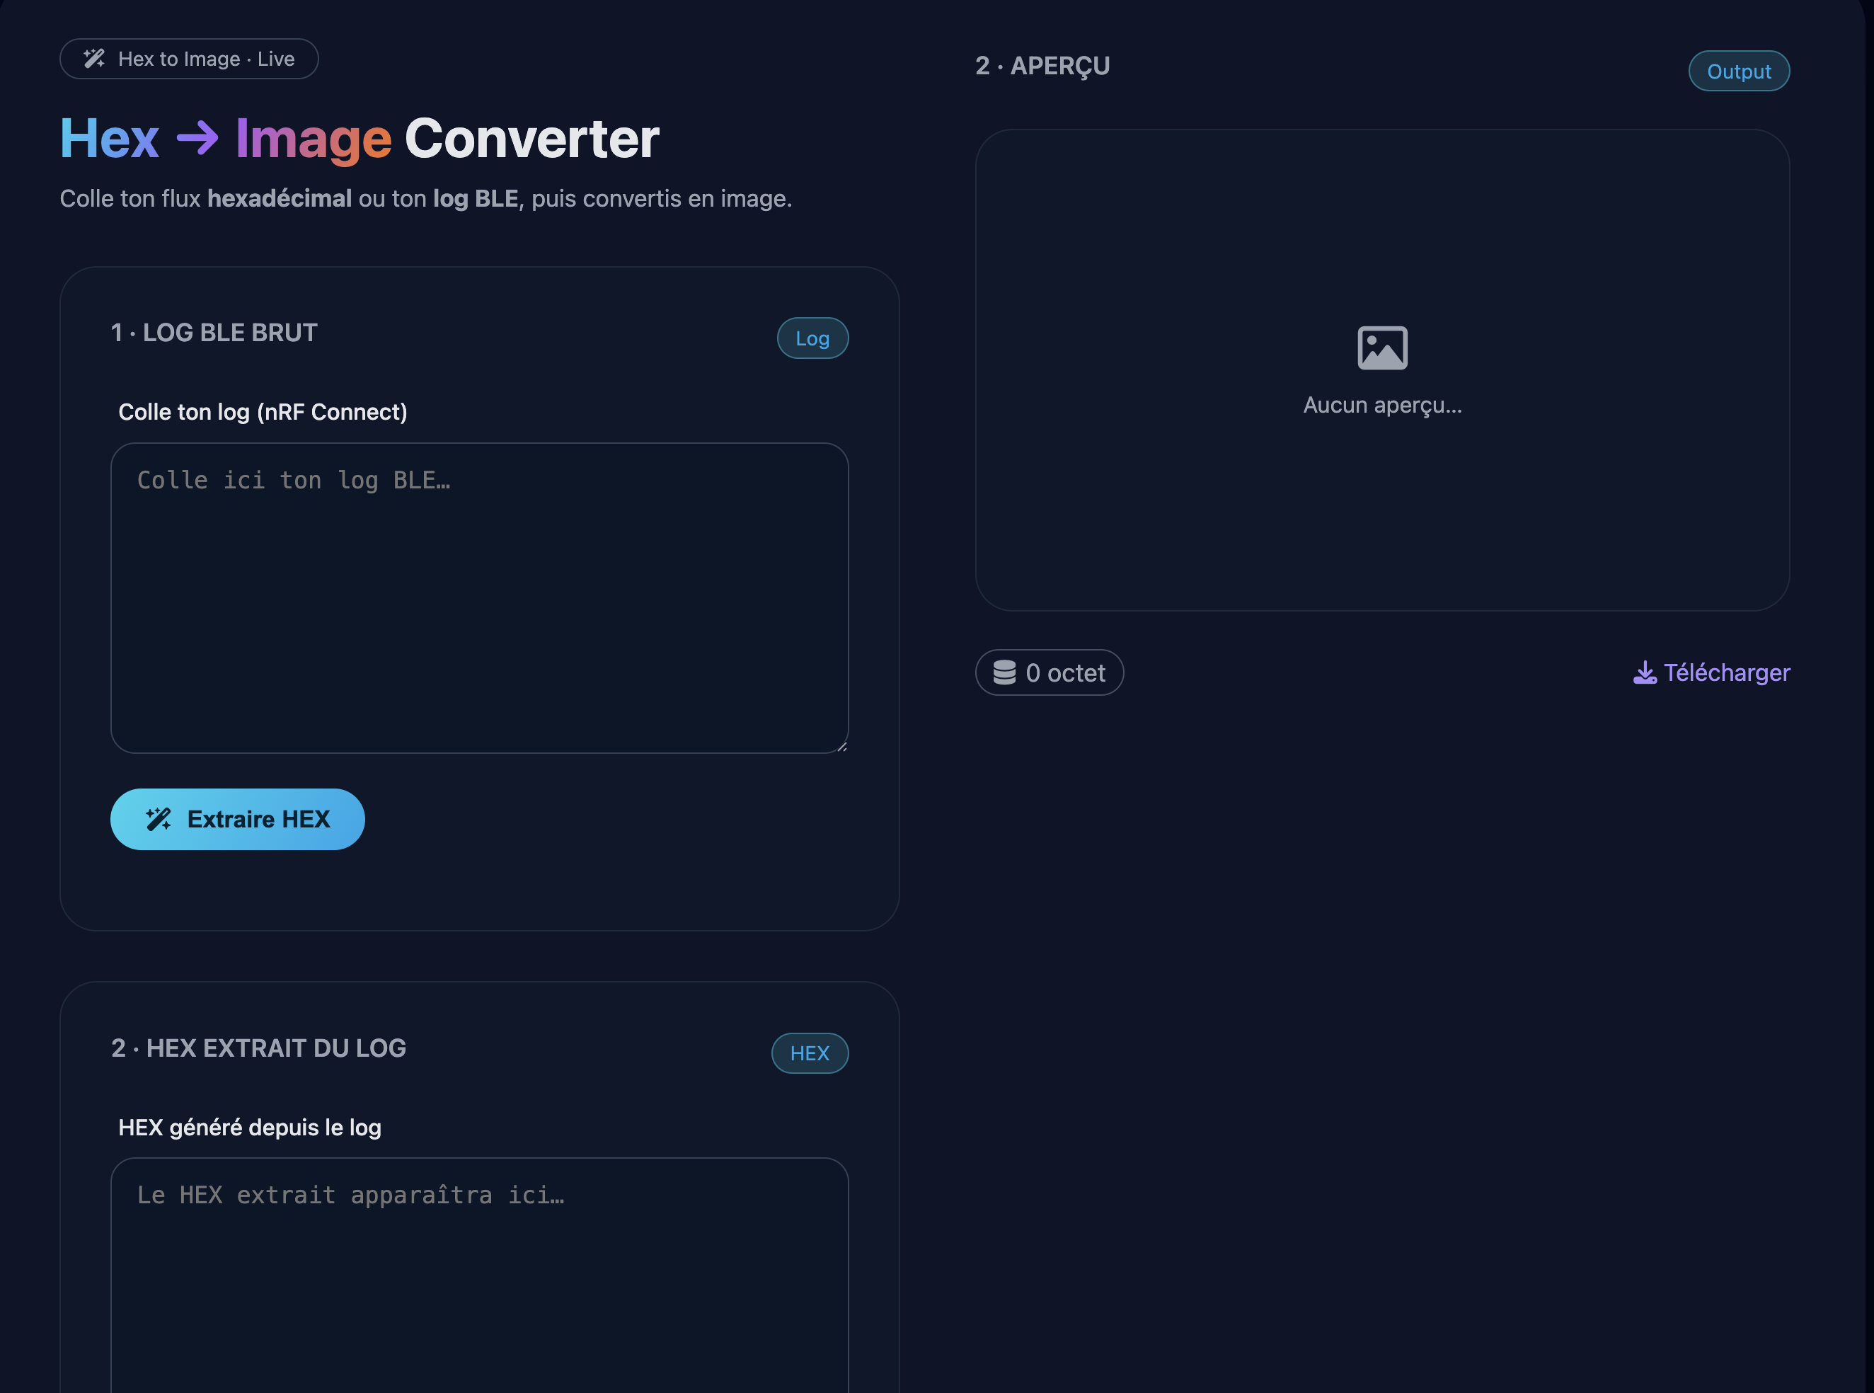Click the Log badge
Image resolution: width=1874 pixels, height=1393 pixels.
click(812, 338)
